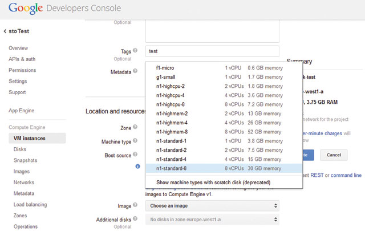The height and width of the screenshot is (231, 365).
Task: Open the Choose an image dropdown
Action: tap(212, 206)
